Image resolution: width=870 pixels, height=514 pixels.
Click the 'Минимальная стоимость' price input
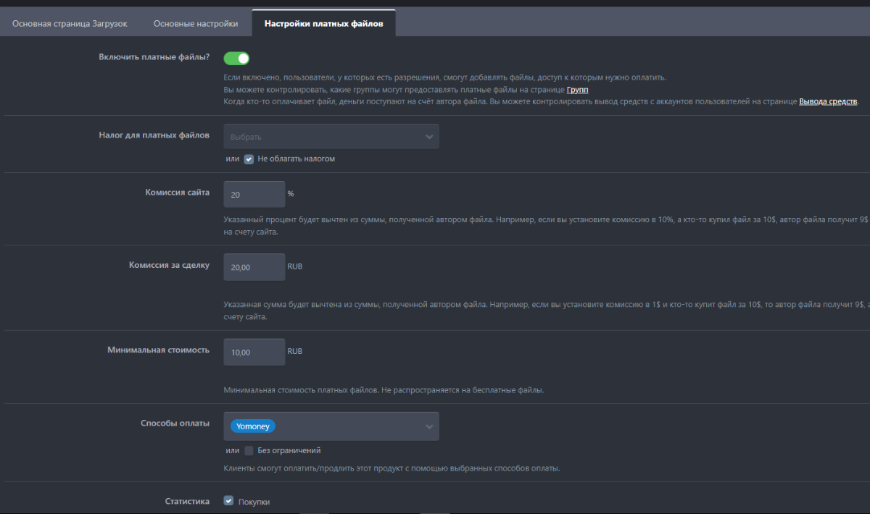254,352
